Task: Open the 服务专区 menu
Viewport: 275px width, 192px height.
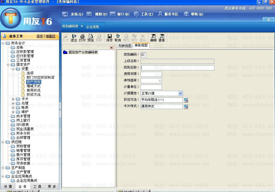Action: [168, 14]
